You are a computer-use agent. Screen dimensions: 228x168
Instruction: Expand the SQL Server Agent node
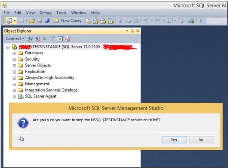[x=14, y=97]
